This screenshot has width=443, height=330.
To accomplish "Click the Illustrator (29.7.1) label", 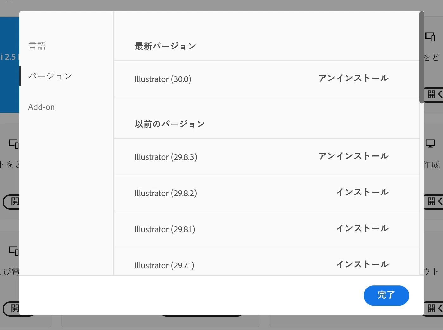I will point(164,265).
